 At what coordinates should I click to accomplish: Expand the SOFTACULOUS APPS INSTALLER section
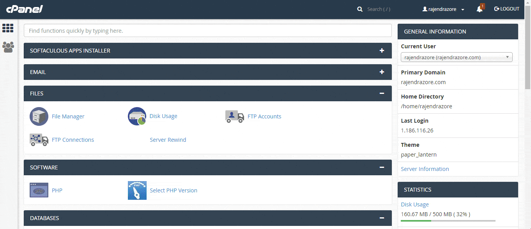pyautogui.click(x=382, y=50)
